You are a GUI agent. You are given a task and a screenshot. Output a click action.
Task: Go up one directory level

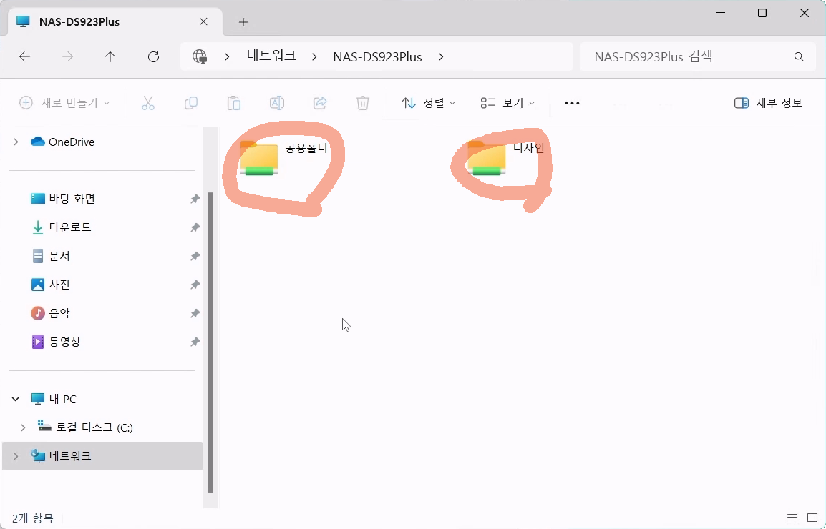coord(110,56)
